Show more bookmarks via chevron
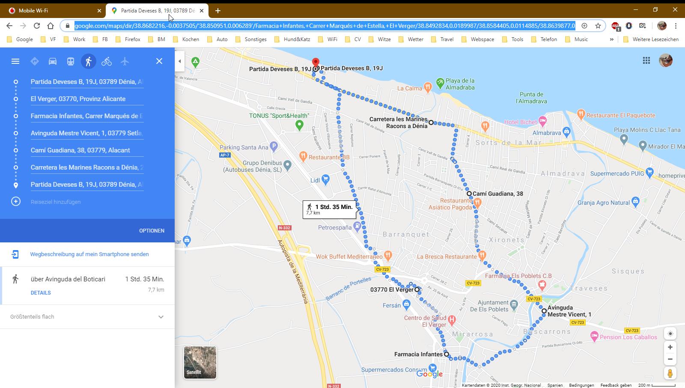This screenshot has height=388, width=685. coord(611,39)
